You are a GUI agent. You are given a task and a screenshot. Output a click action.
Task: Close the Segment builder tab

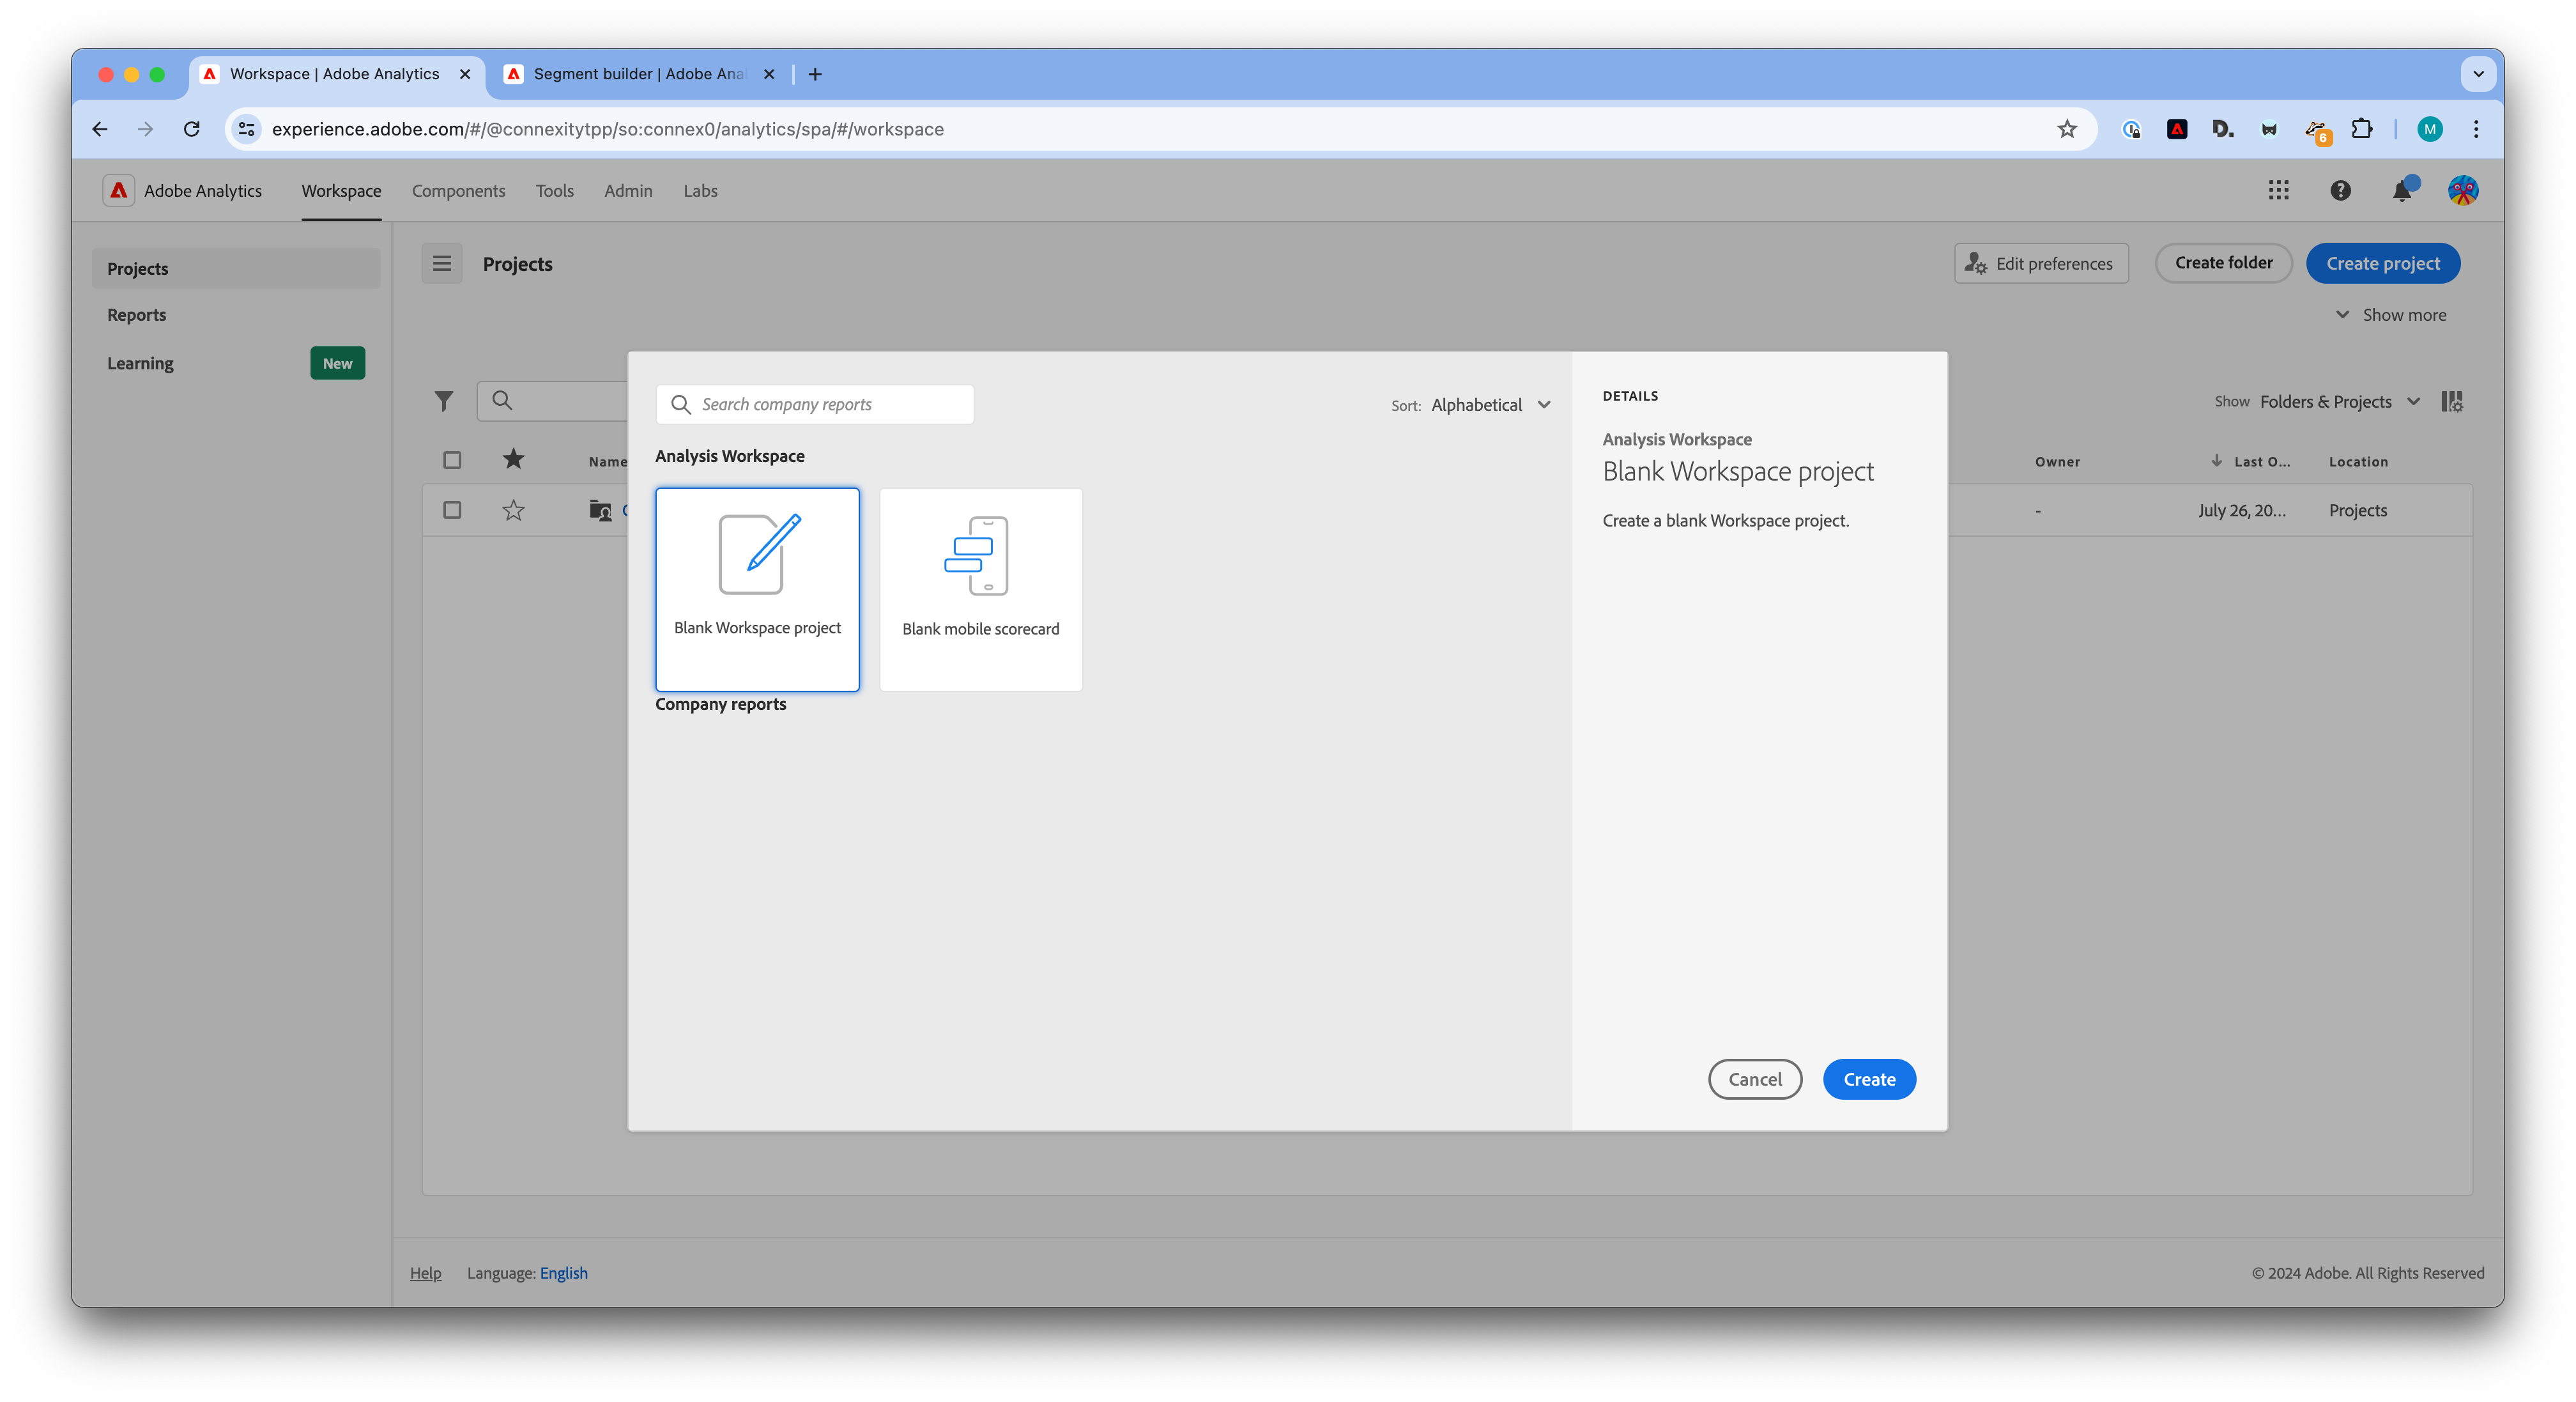click(x=769, y=74)
